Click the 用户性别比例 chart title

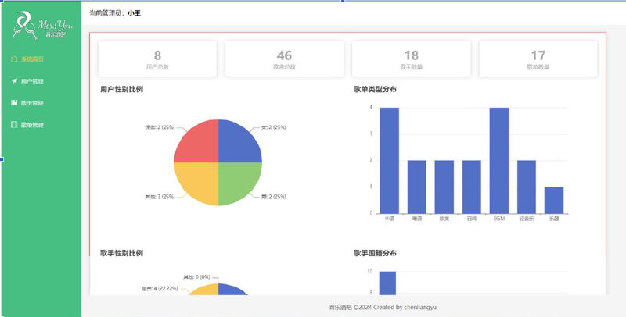pyautogui.click(x=121, y=90)
